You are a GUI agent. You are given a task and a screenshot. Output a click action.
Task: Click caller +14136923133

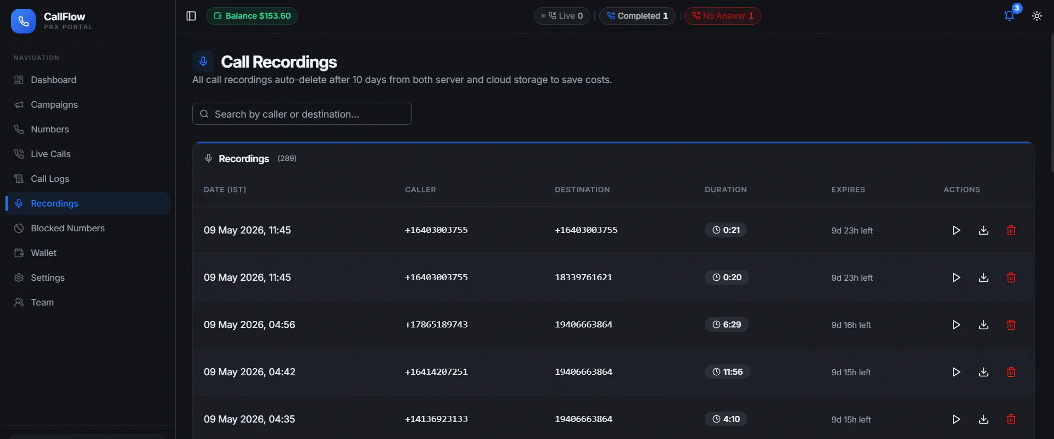(436, 419)
